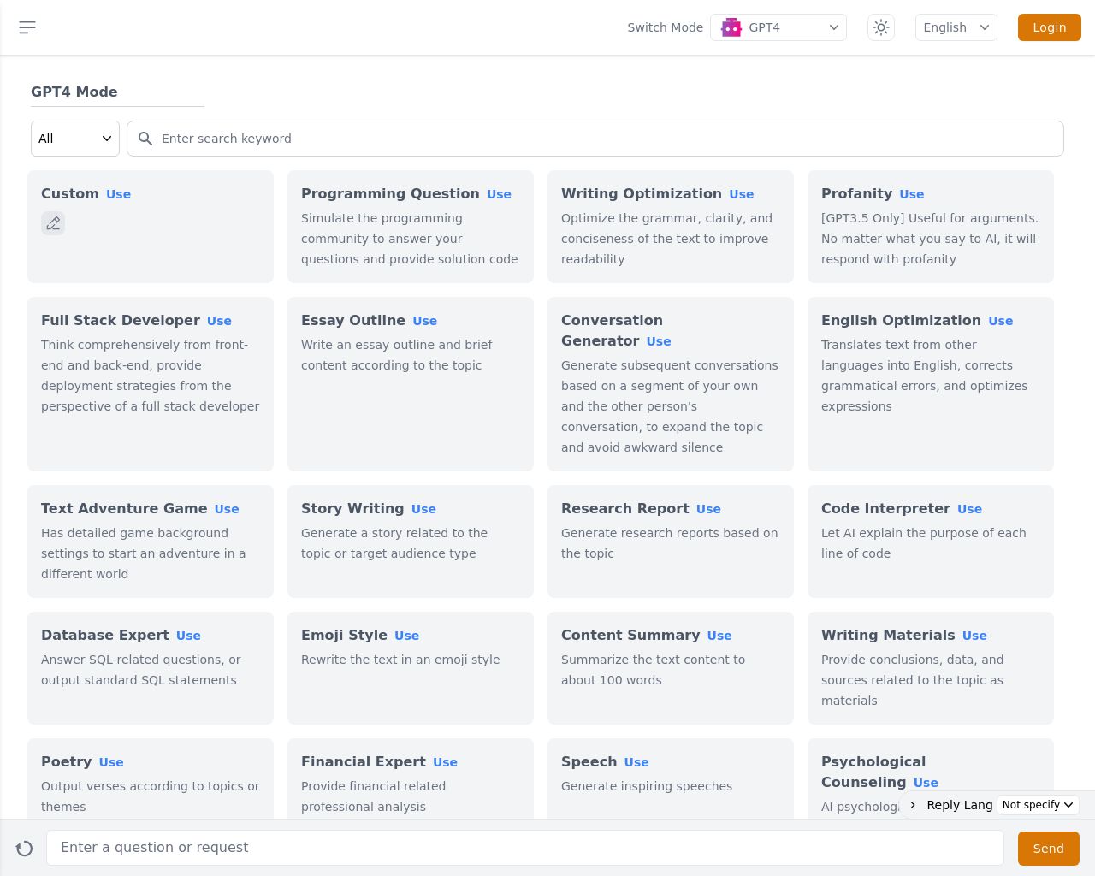Use the Psychological Counseling prompt
Image resolution: width=1095 pixels, height=876 pixels.
(926, 783)
